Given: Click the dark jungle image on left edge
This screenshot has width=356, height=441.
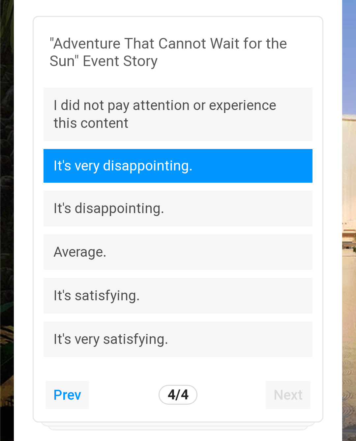Looking at the screenshot, I should tap(7, 220).
